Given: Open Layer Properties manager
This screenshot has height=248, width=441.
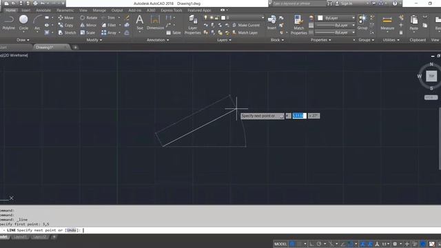Looking at the screenshot, I should tap(193, 25).
